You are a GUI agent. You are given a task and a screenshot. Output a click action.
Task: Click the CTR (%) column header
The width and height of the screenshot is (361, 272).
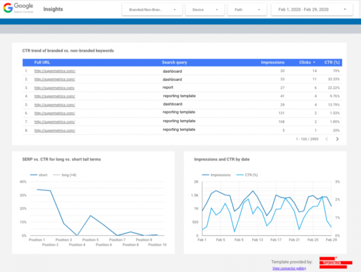(332, 62)
